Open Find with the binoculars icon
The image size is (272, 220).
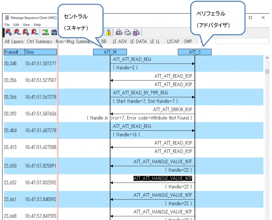pyautogui.click(x=54, y=32)
